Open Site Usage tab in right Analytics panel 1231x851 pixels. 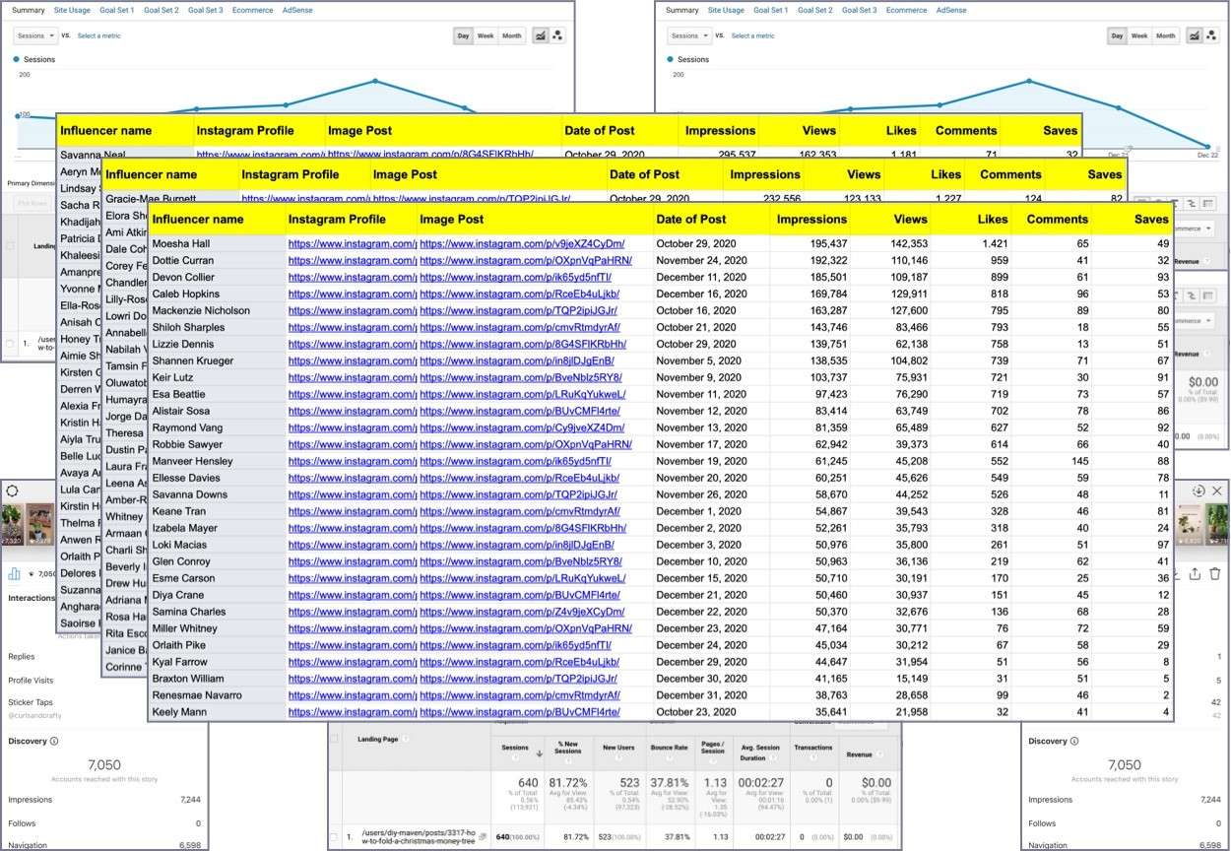(x=727, y=10)
